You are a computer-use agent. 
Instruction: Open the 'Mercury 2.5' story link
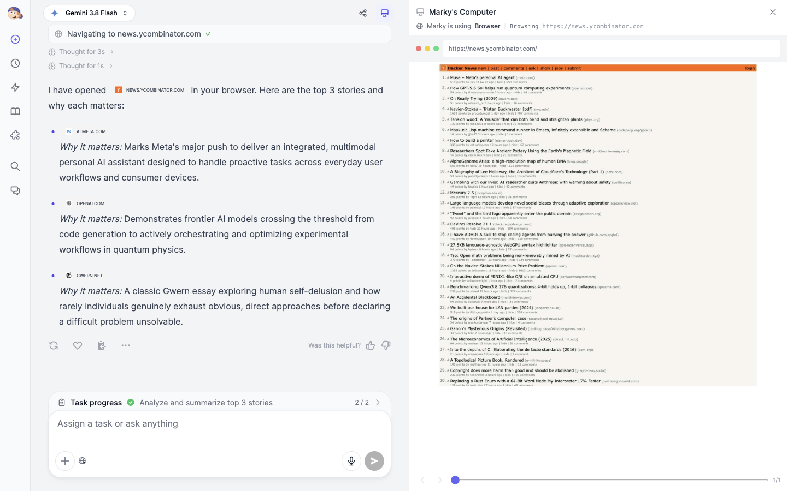(462, 193)
